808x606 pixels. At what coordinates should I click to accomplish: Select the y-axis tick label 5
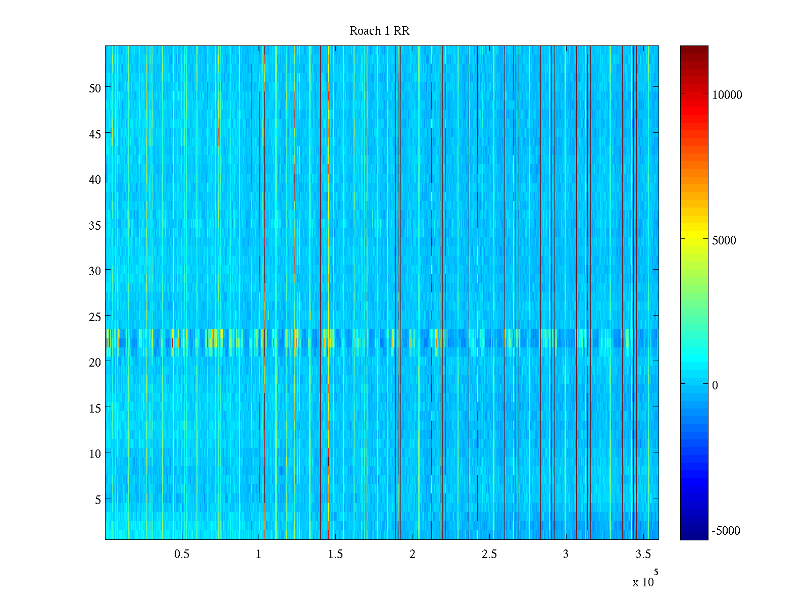click(x=98, y=500)
